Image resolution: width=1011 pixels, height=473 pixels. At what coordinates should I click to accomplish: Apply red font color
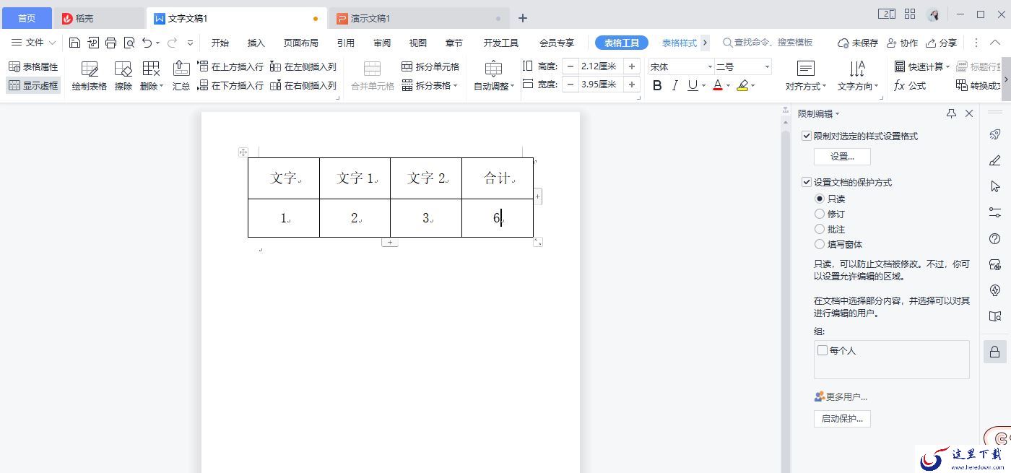tap(718, 85)
